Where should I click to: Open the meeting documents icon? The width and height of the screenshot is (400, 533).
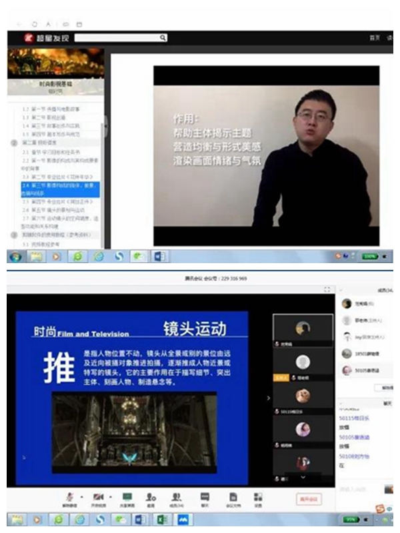233,497
